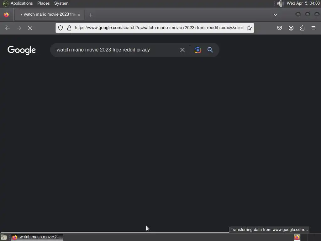Open the Firefox hamburger menu

pos(313,28)
